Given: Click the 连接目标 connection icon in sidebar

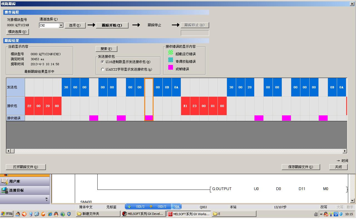Looking at the screenshot, I should pos(5,190).
